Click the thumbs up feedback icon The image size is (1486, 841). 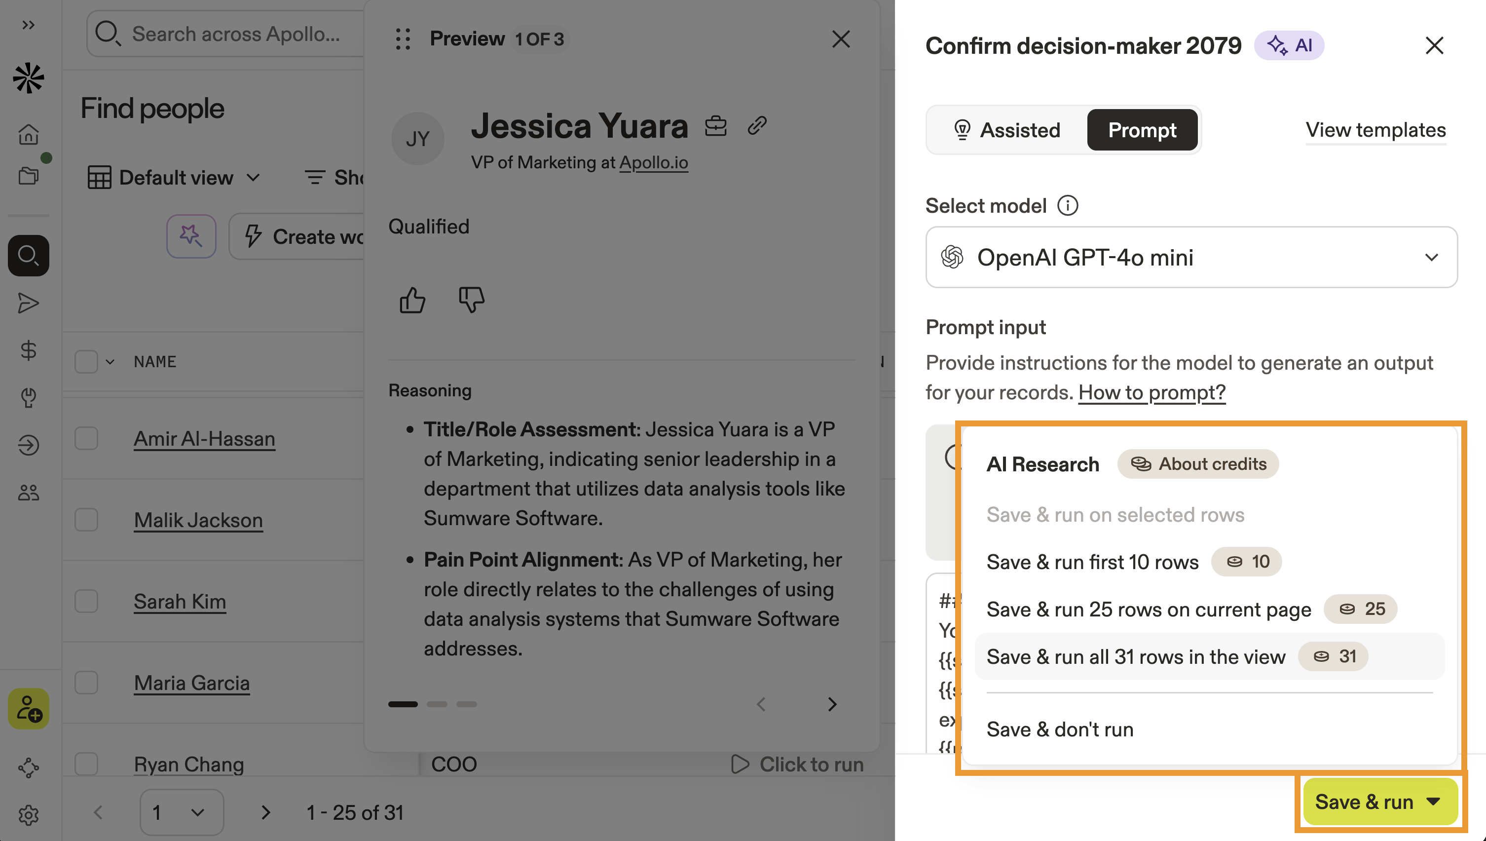point(412,301)
